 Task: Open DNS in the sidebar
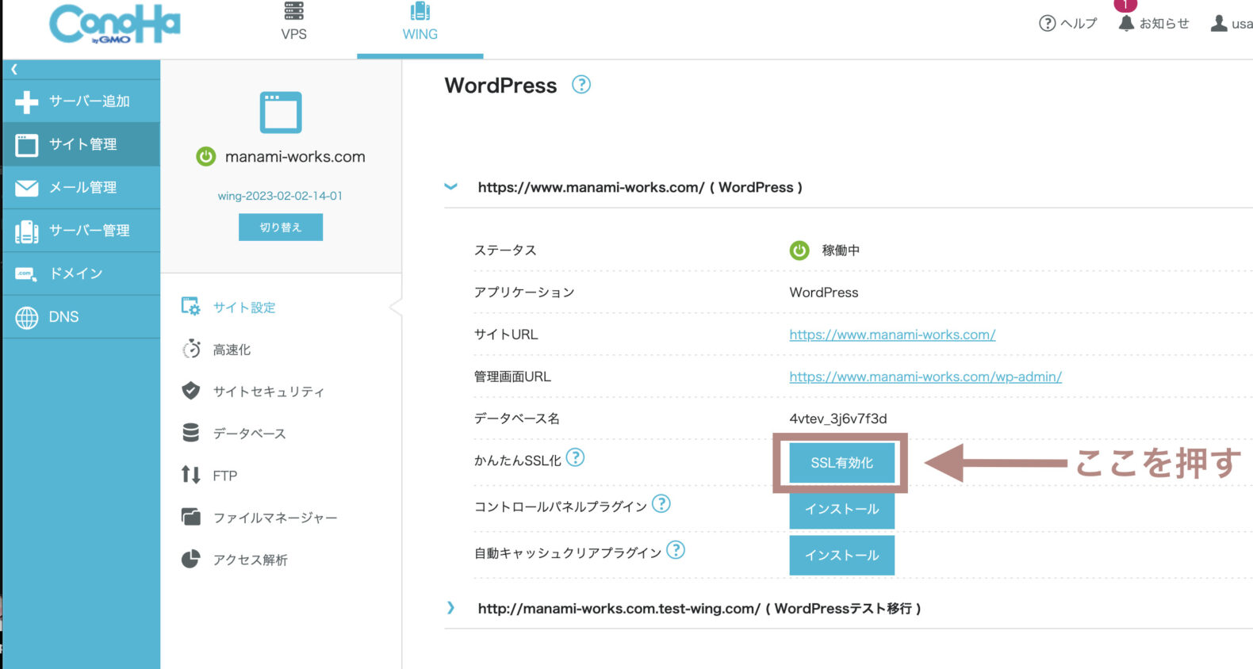pos(81,316)
